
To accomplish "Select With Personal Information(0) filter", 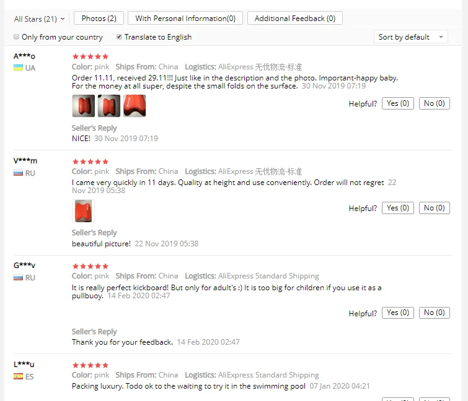I will pos(185,18).
